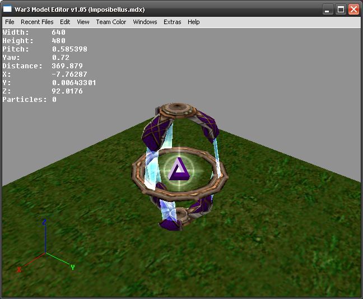Click the Width value 640
This screenshot has width=363, height=299.
pos(59,32)
